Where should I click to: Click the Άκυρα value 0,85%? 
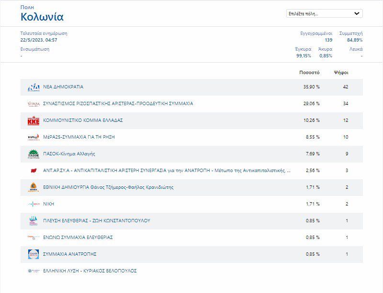[326, 56]
